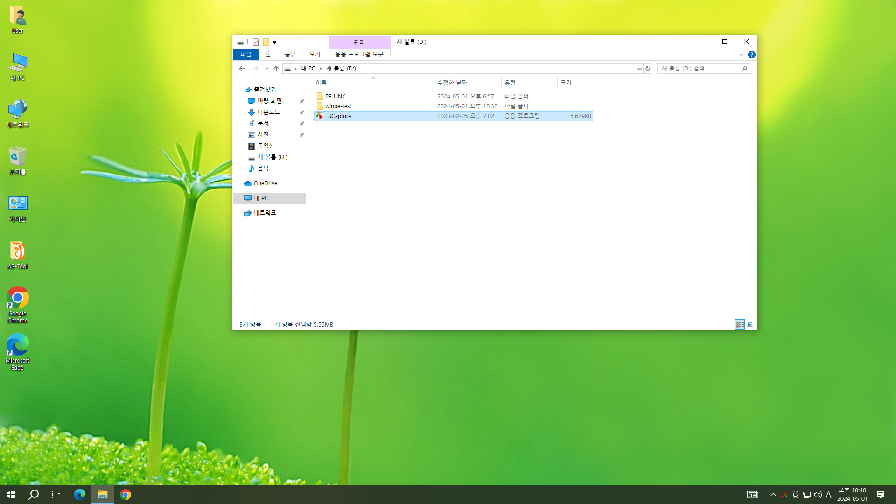The image size is (896, 504).
Task: Open Chrome from the taskbar
Action: pyautogui.click(x=126, y=495)
